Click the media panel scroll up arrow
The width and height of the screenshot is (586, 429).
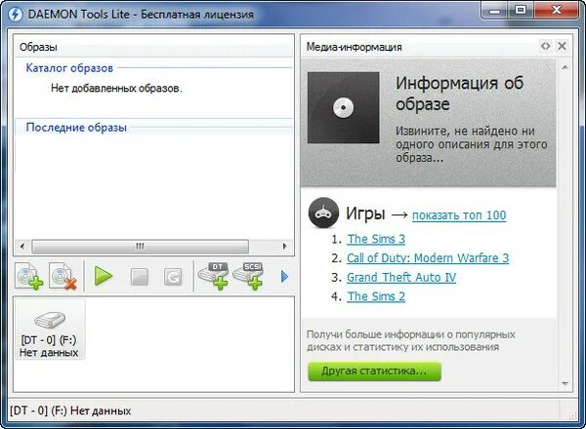565,67
